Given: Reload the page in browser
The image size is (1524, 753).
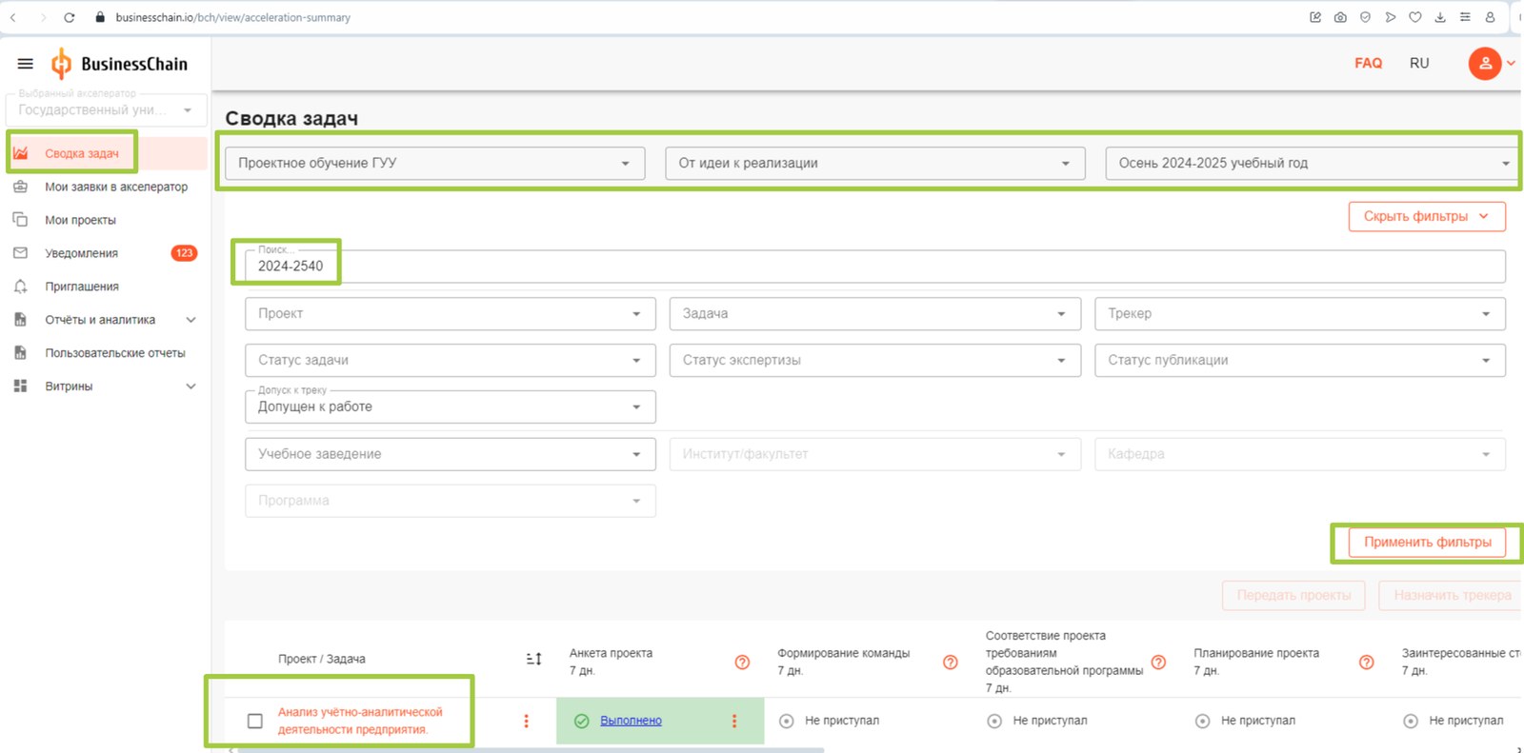Looking at the screenshot, I should [70, 17].
